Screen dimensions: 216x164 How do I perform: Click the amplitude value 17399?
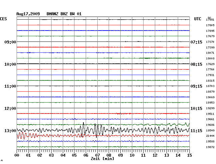coord(210,47)
